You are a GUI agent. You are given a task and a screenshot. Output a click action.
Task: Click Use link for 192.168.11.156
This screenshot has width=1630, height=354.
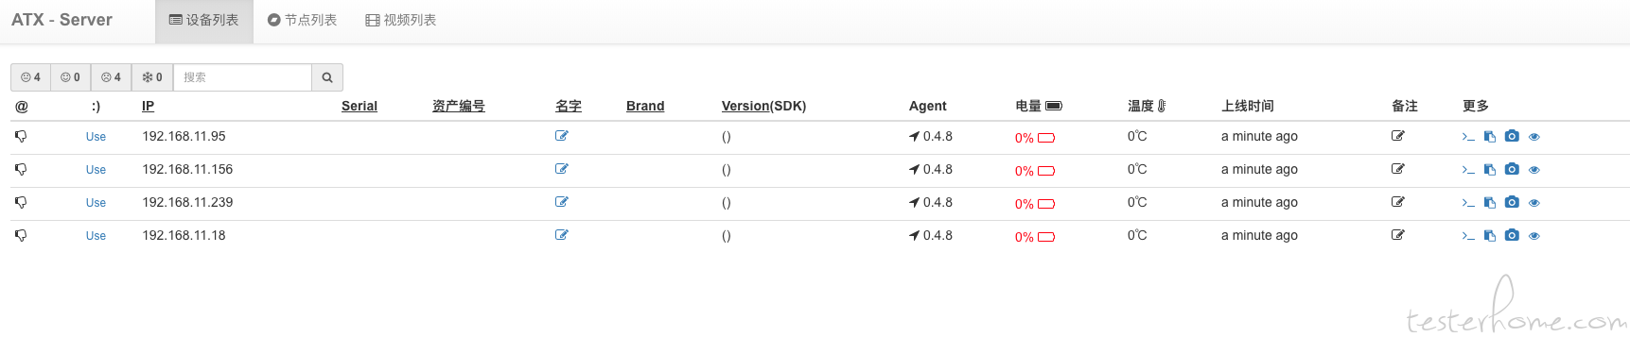[x=96, y=170]
